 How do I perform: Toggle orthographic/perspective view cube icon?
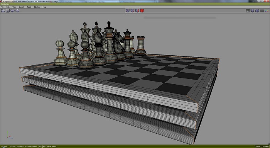tap(257, 11)
